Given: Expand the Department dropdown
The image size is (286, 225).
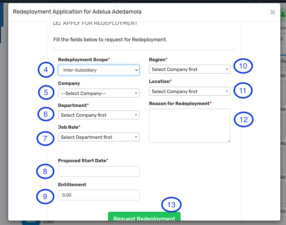Looking at the screenshot, I should [x=98, y=115].
